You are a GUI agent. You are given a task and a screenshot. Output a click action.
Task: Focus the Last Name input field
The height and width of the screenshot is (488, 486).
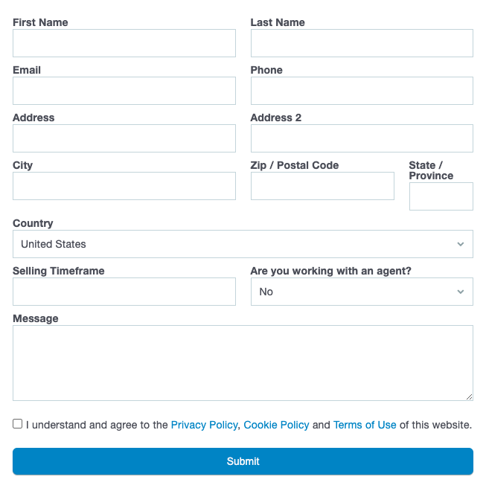362,43
